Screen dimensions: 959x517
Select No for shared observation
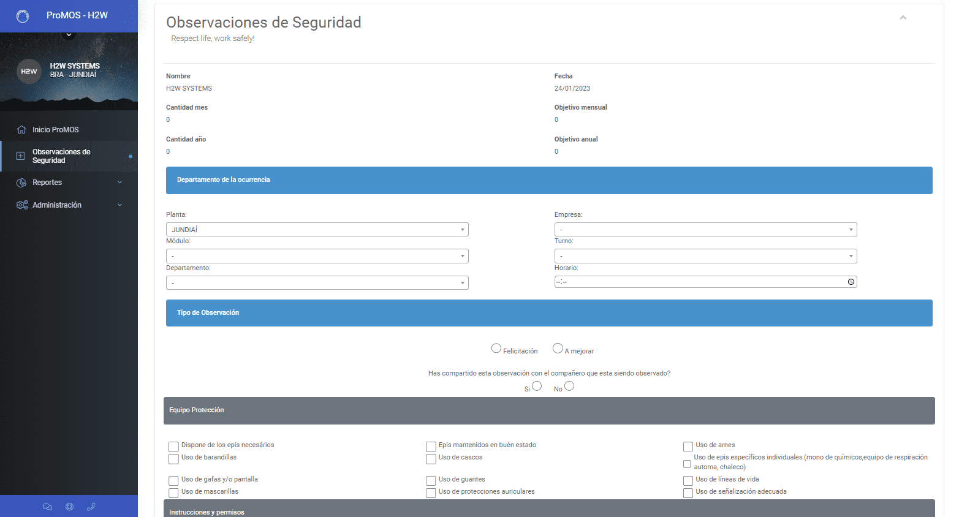point(569,386)
